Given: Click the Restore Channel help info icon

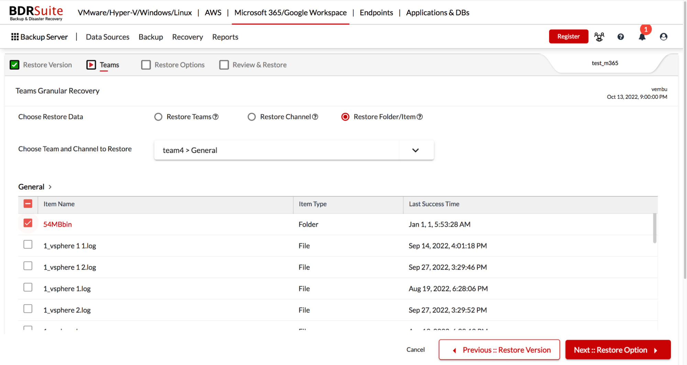Looking at the screenshot, I should pos(315,117).
